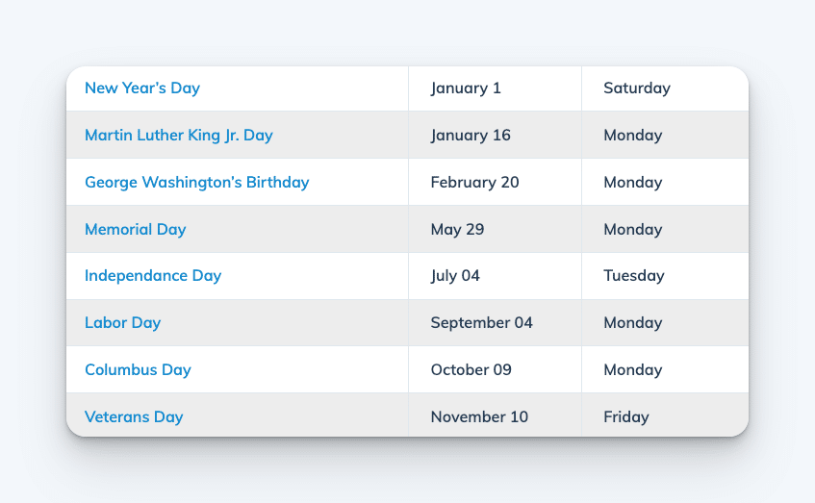Open the Memorial Day link
The image size is (815, 503).
tap(135, 229)
